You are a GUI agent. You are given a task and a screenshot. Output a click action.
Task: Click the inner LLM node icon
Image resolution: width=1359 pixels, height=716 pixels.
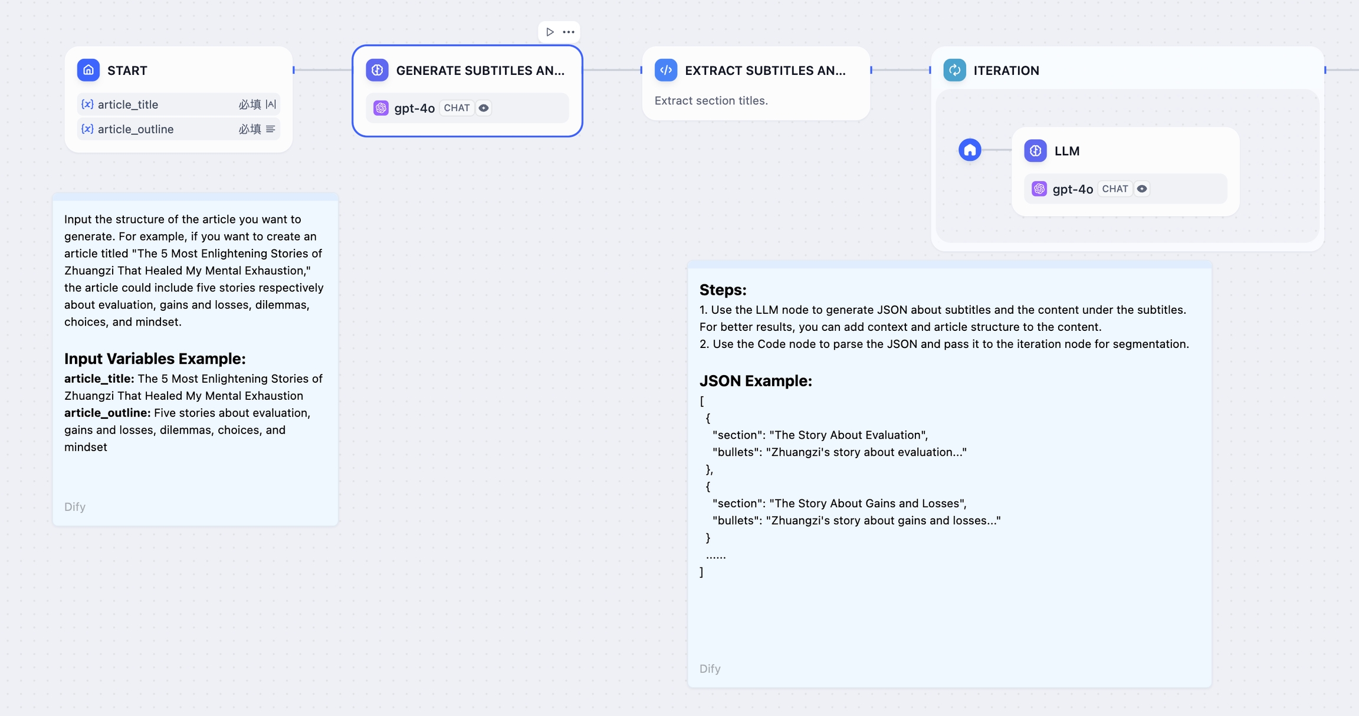point(1035,151)
